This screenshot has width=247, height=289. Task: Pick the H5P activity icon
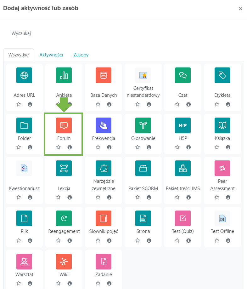182,125
